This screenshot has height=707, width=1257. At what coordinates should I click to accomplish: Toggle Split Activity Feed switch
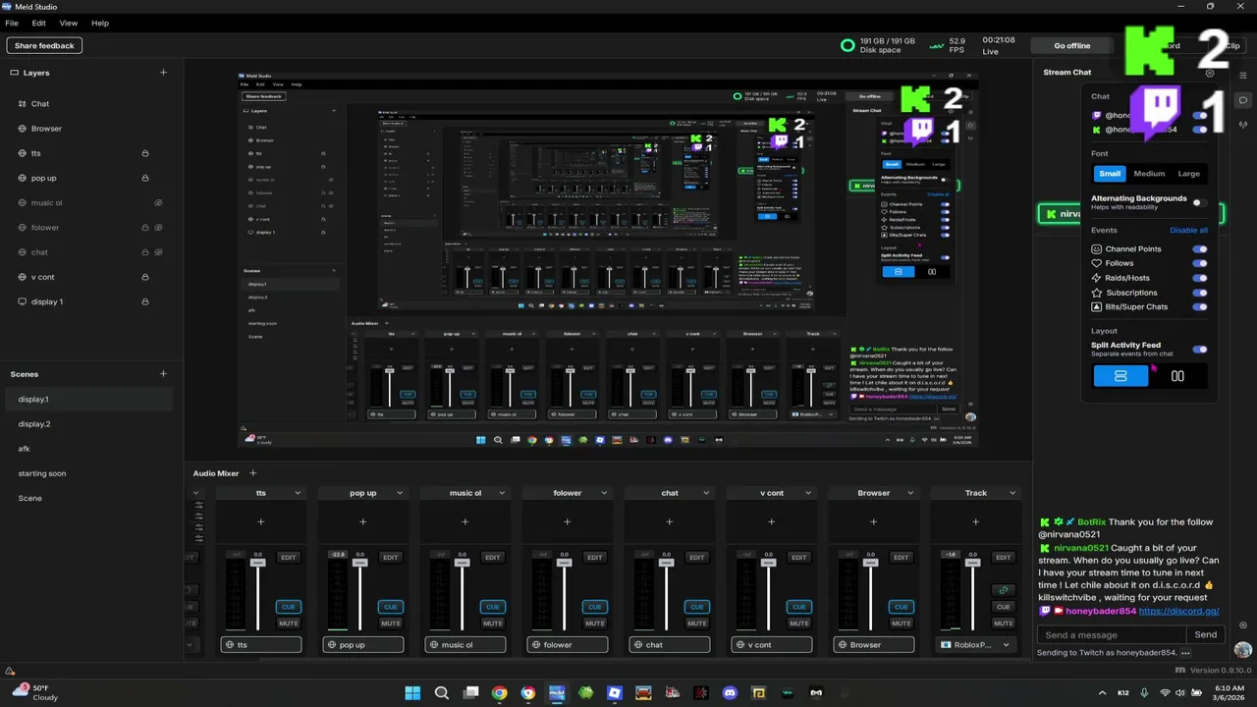click(1200, 350)
